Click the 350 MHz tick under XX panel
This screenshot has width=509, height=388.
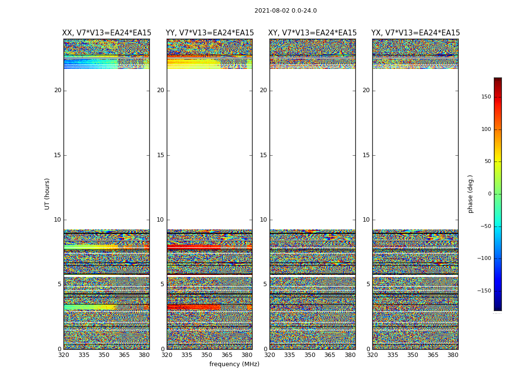pos(104,355)
